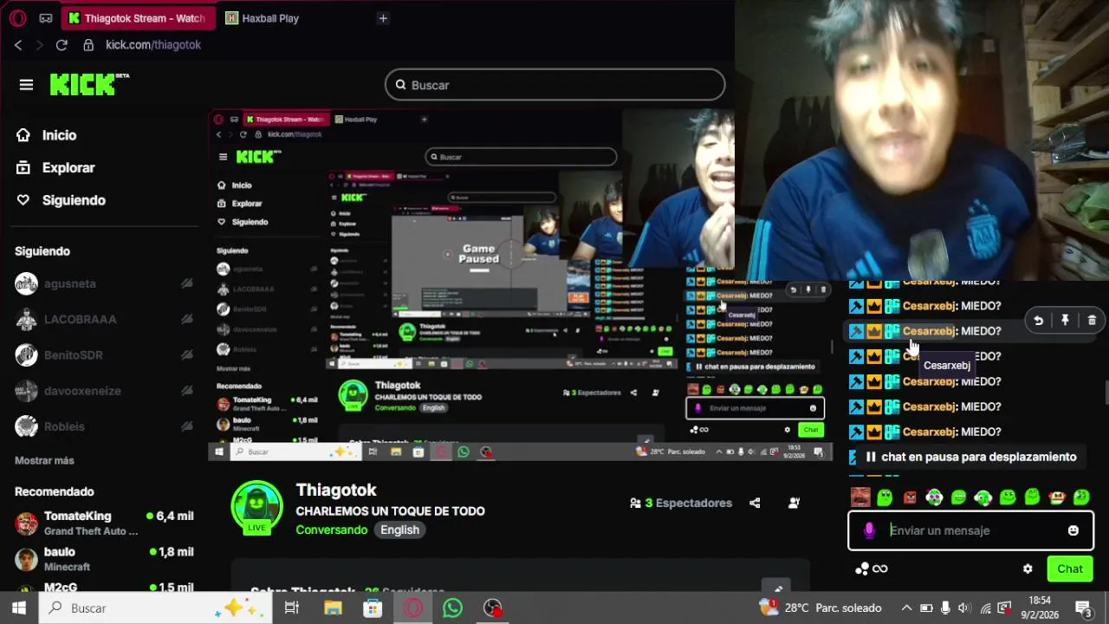Click the KICK logo
Screen dimensions: 1109x624
click(x=89, y=84)
